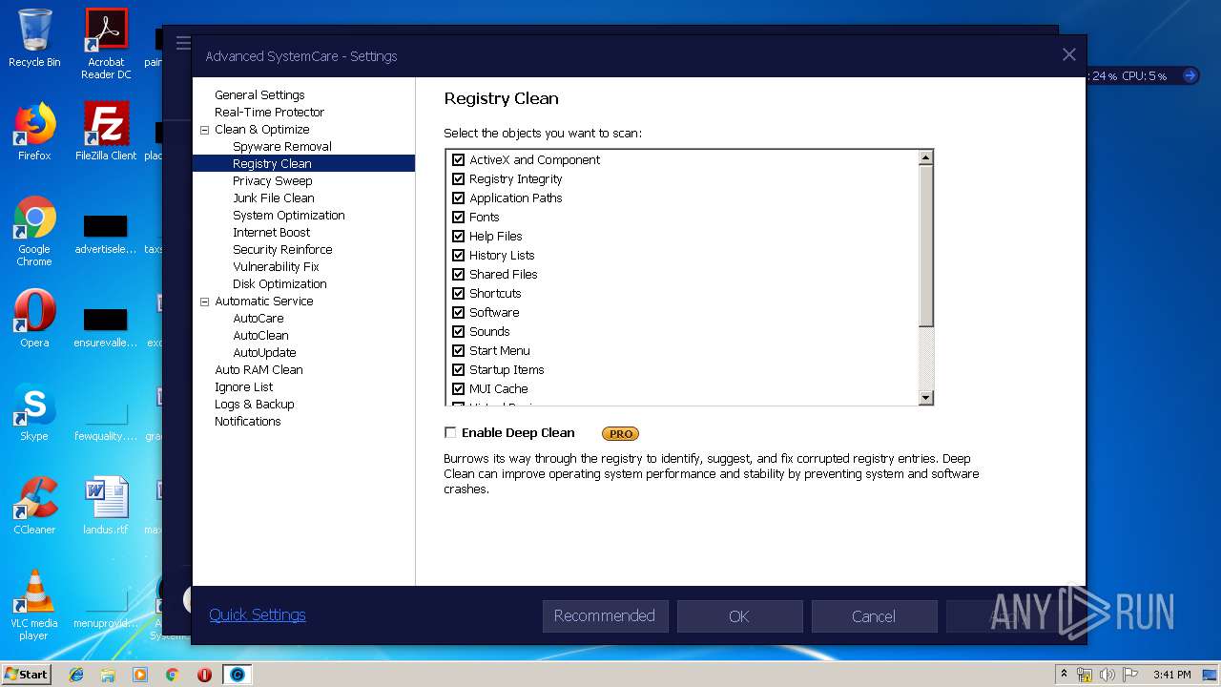Close the Settings dialog
This screenshot has height=687, width=1221.
(x=1069, y=55)
